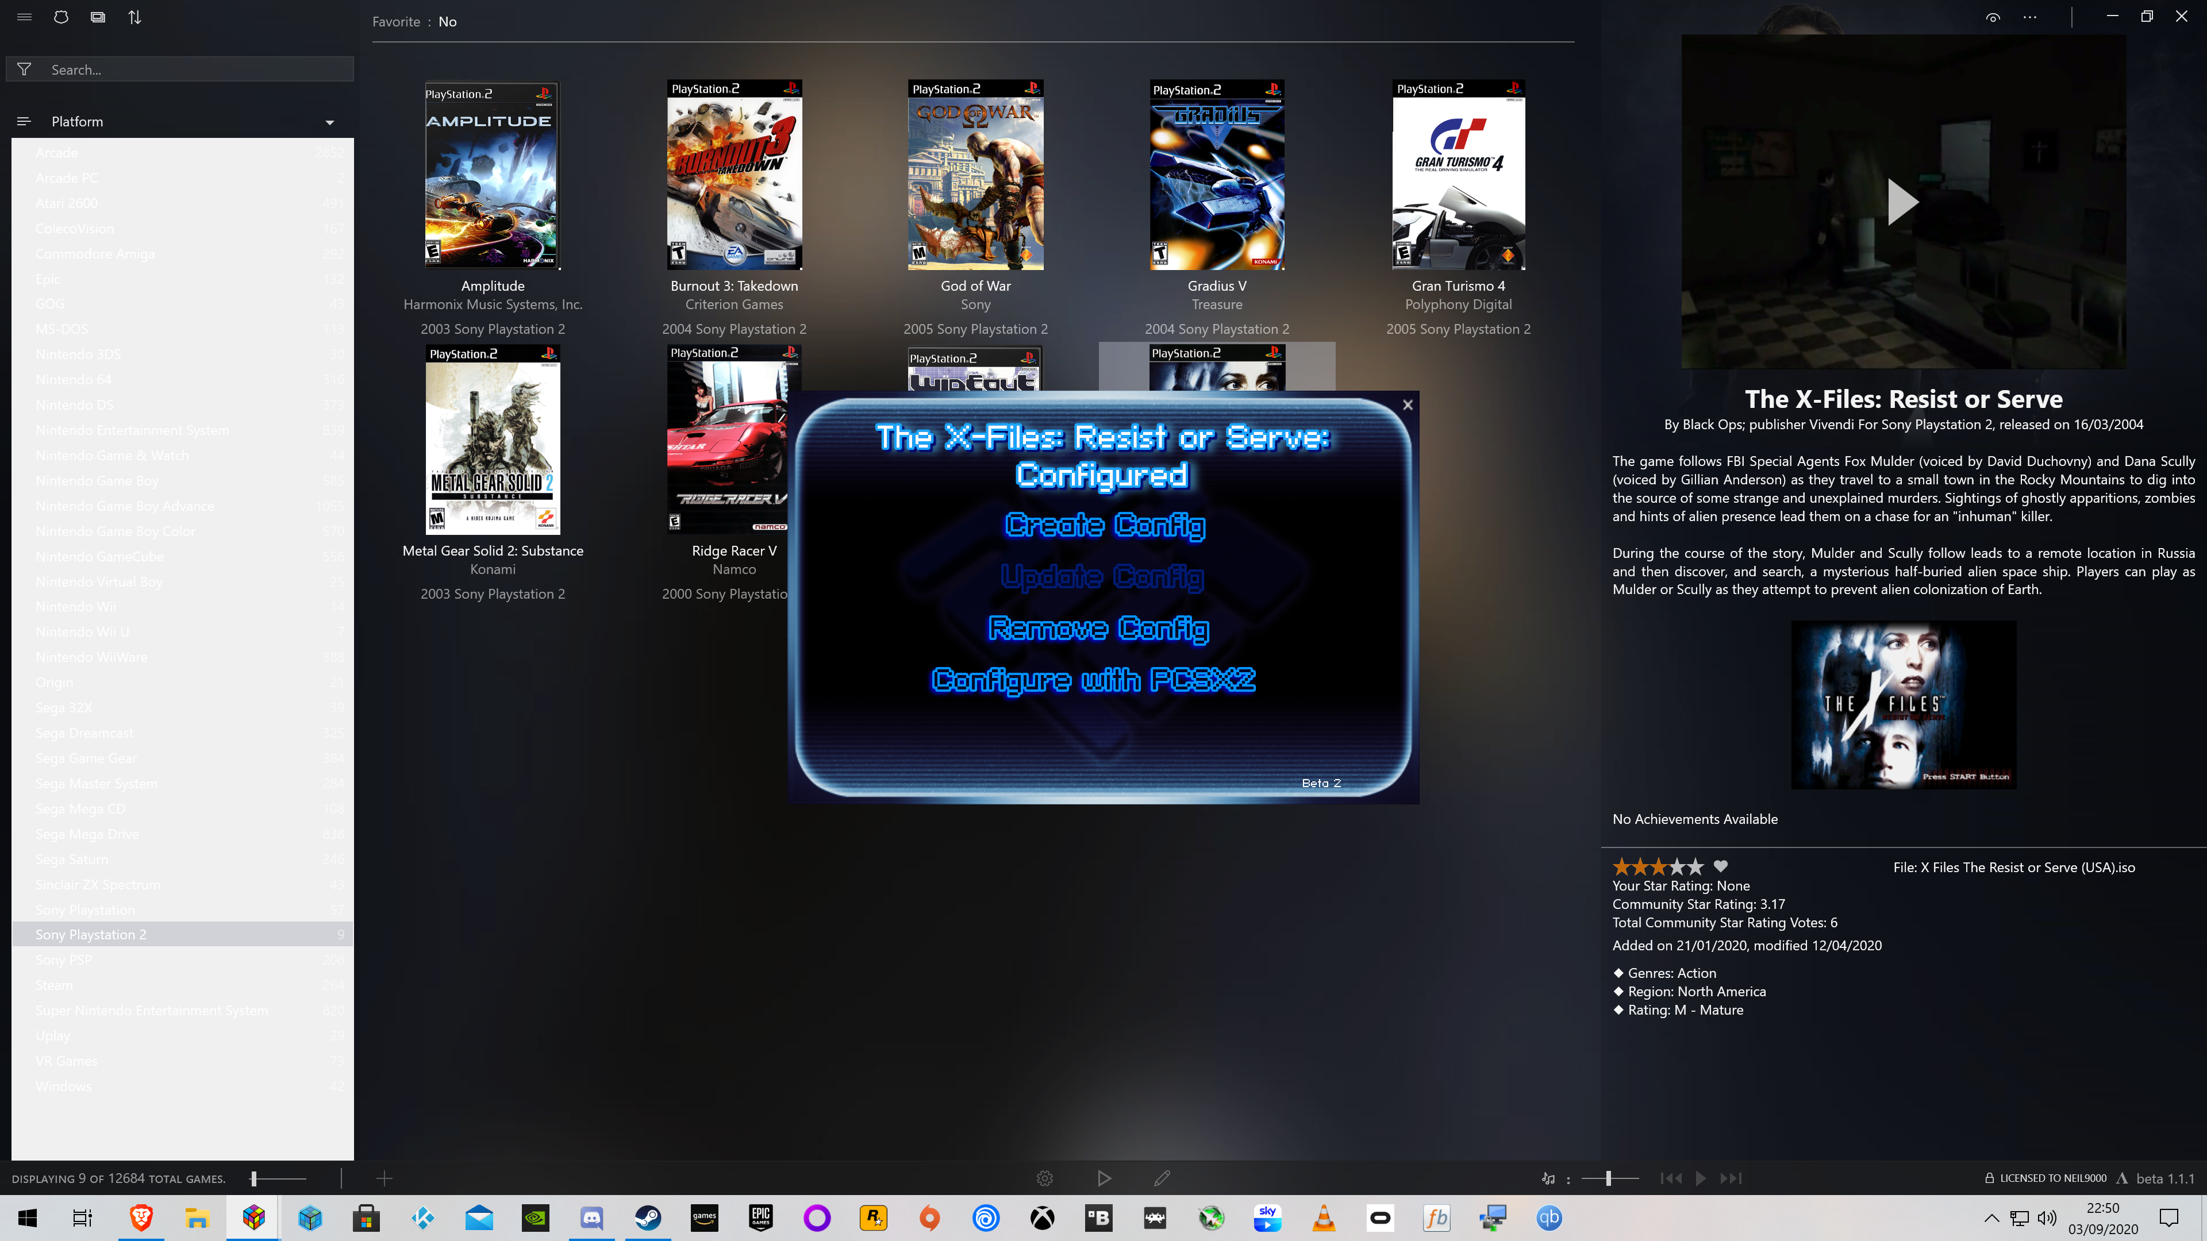2207x1241 pixels.
Task: Select Atari 2600 platform
Action: [183, 203]
